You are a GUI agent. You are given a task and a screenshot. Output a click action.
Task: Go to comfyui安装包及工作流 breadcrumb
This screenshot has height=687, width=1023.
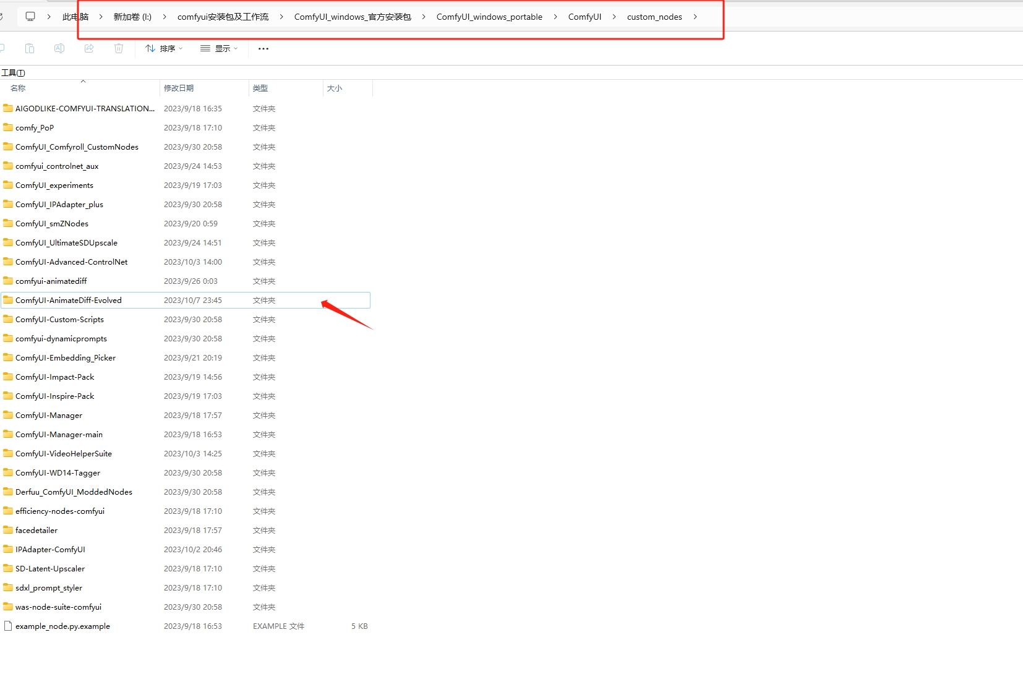click(223, 17)
